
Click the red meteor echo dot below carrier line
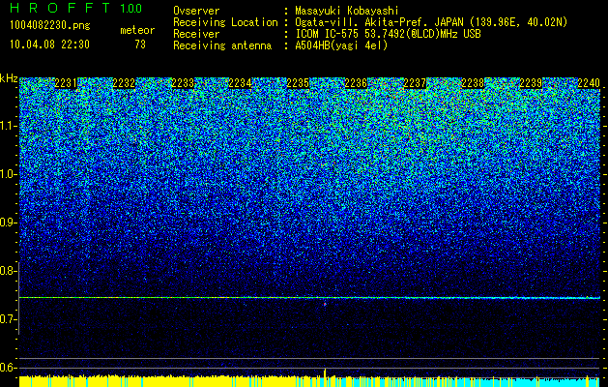pos(325,305)
